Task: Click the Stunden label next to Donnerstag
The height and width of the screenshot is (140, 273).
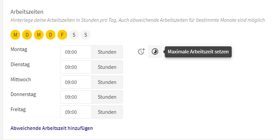Action: pyautogui.click(x=107, y=97)
